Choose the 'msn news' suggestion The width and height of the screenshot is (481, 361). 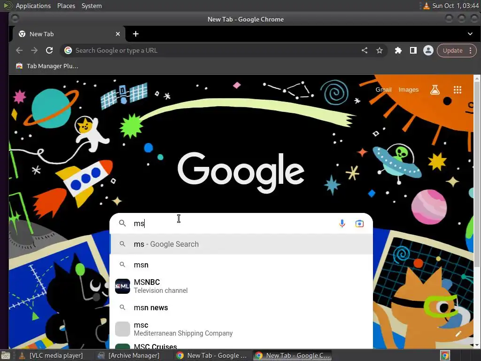click(241, 307)
